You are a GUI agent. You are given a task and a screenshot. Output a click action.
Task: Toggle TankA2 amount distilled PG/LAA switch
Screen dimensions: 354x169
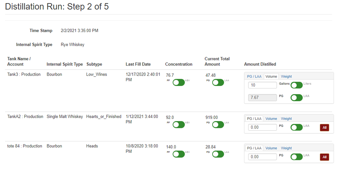(x=297, y=127)
